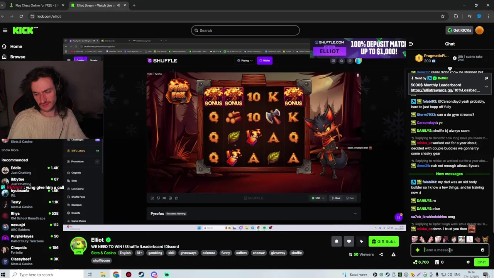Image resolution: width=494 pixels, height=278 pixels.
Task: Collapse the chat panel arrow icon
Action: pos(411,44)
